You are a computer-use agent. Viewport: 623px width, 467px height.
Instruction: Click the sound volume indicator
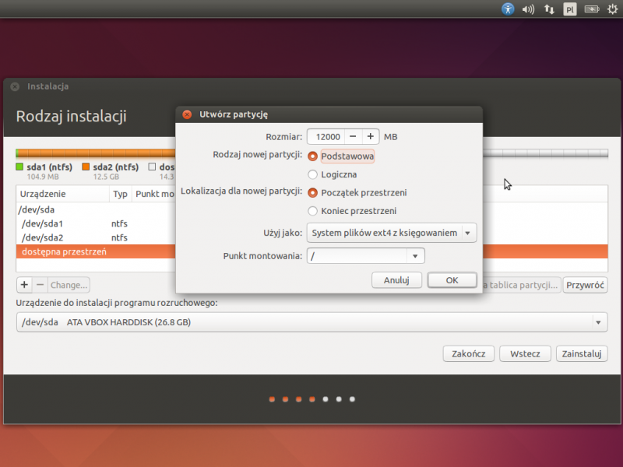point(528,9)
